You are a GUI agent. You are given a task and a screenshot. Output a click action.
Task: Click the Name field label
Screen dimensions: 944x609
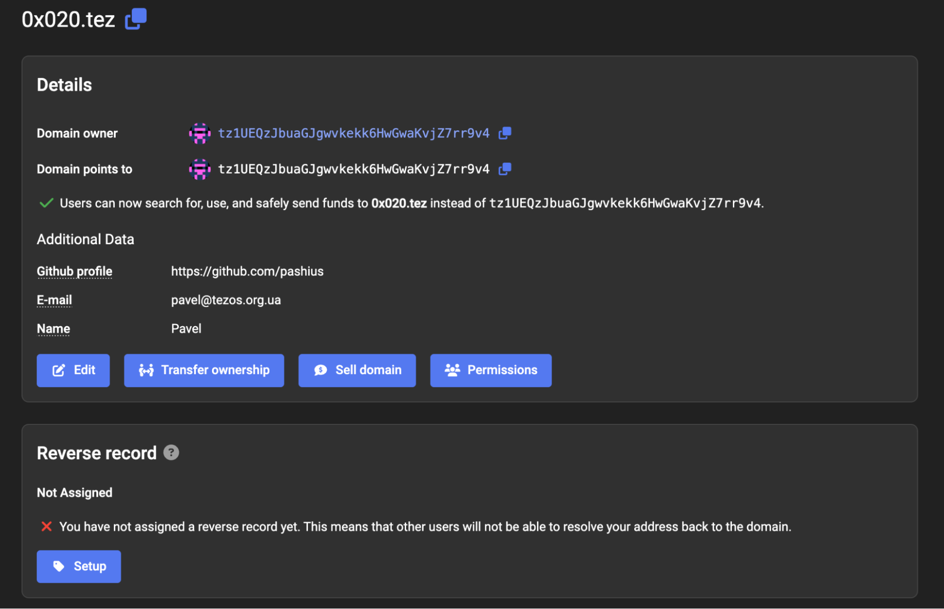(53, 329)
